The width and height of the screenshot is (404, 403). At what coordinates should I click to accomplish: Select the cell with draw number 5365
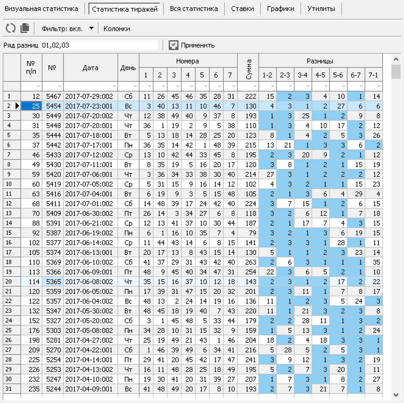[x=53, y=282]
